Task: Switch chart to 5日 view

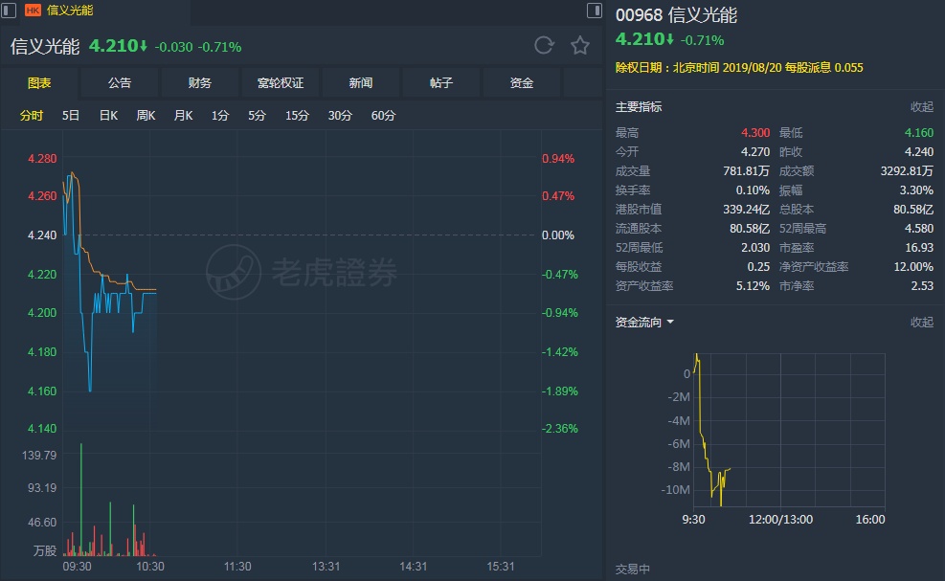Action: pyautogui.click(x=71, y=116)
